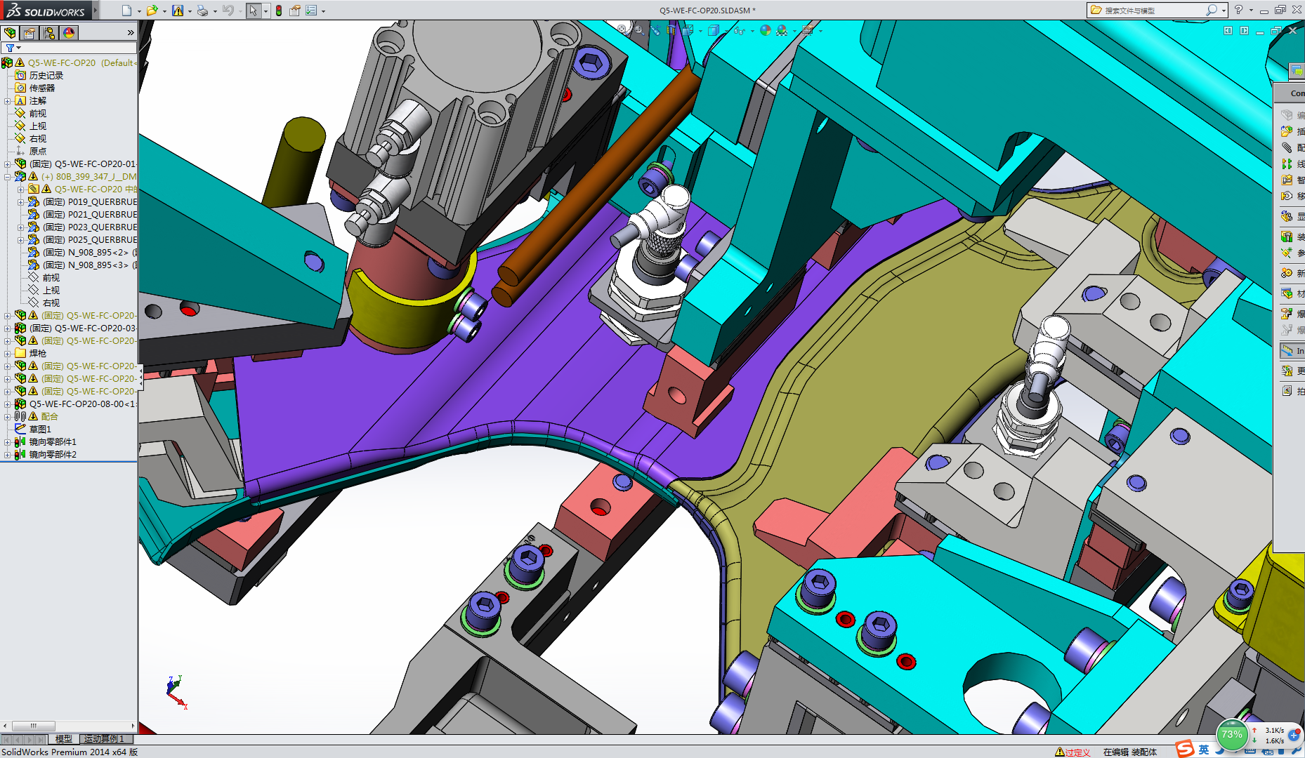
Task: Click the Insert Components icon in right panel
Action: (1287, 131)
